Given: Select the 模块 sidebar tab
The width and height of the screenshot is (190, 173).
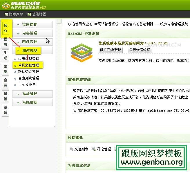Looking at the screenshot, I should 6,42.
